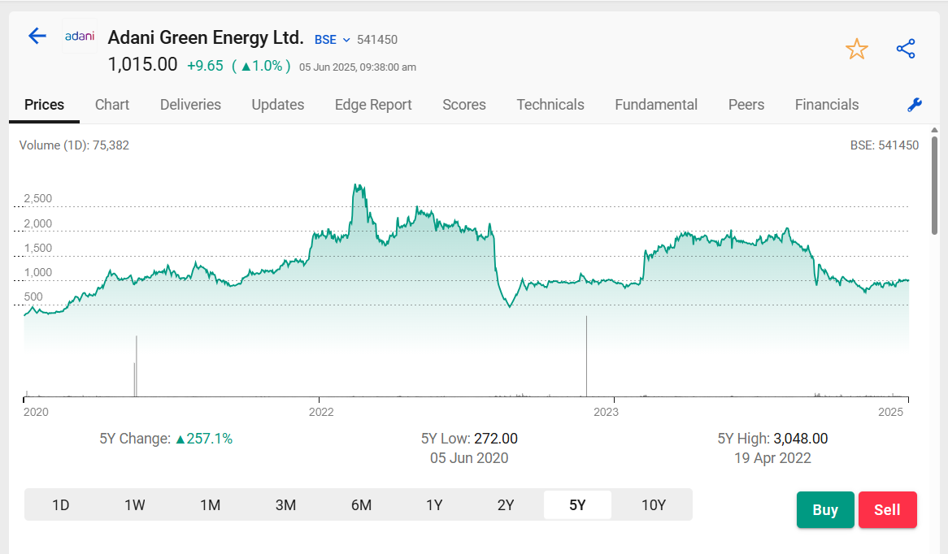View the Financials tab
This screenshot has height=554, width=948.
tap(827, 105)
